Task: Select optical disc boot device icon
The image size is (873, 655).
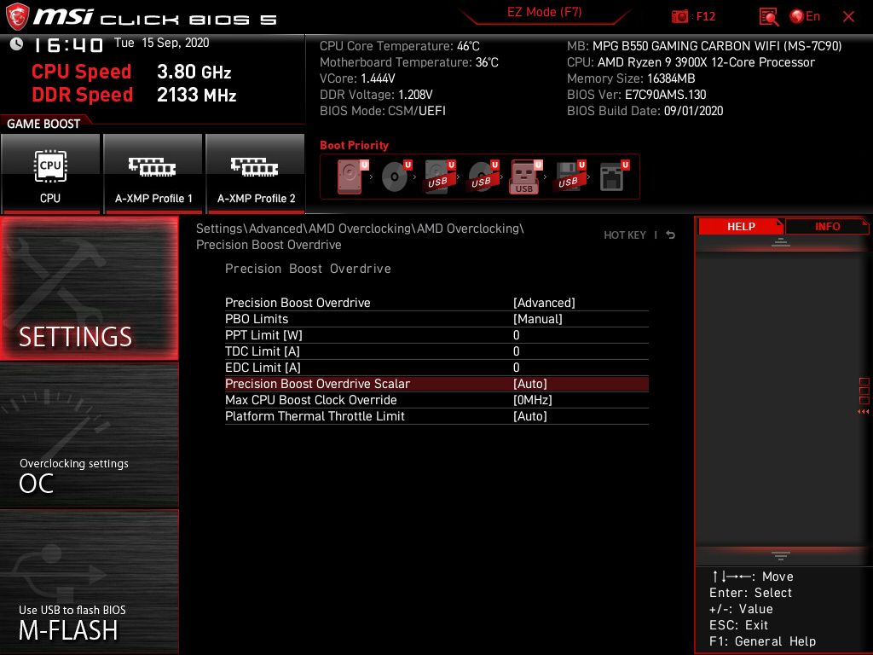Action: point(396,177)
